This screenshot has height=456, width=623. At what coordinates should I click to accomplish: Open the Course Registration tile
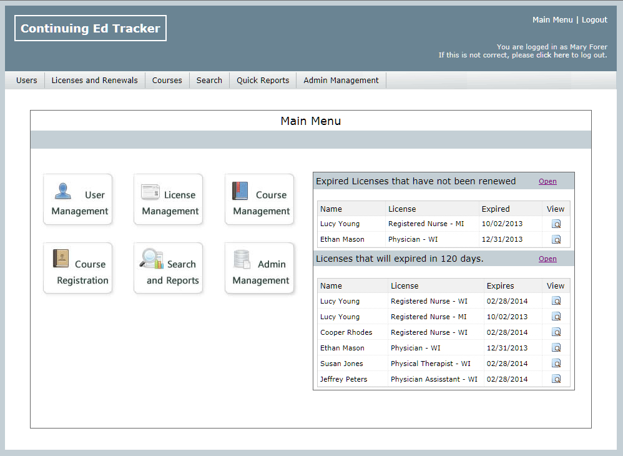77,269
